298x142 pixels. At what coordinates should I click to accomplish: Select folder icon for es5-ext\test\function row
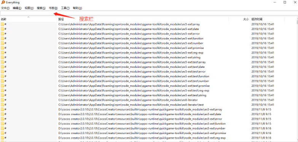(2, 76)
